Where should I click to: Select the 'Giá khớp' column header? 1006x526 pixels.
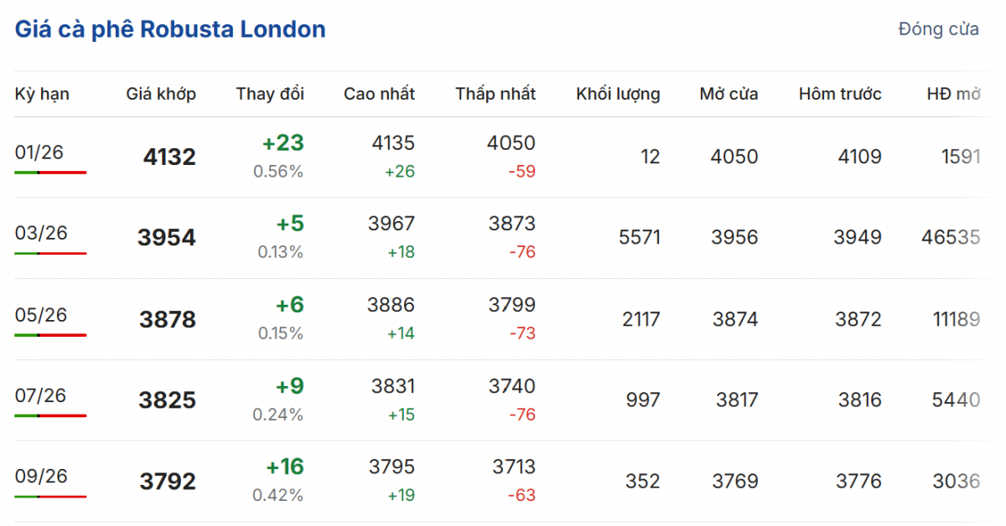click(161, 94)
